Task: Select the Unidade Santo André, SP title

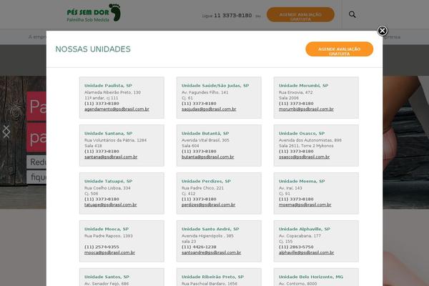Action: 210,229
